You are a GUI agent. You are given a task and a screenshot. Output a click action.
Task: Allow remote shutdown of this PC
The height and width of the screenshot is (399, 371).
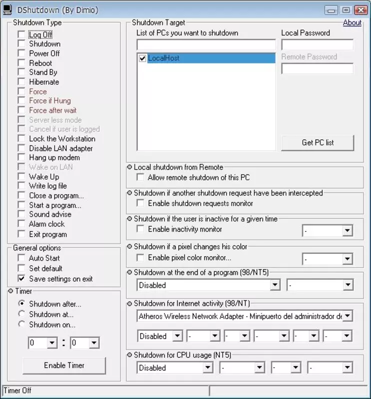pos(140,177)
